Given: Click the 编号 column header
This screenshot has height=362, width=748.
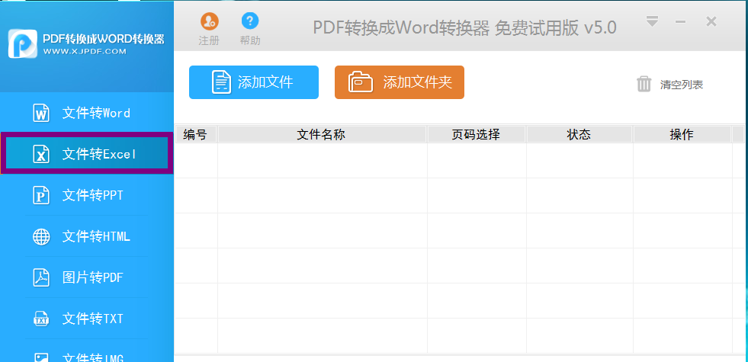Looking at the screenshot, I should [x=196, y=134].
